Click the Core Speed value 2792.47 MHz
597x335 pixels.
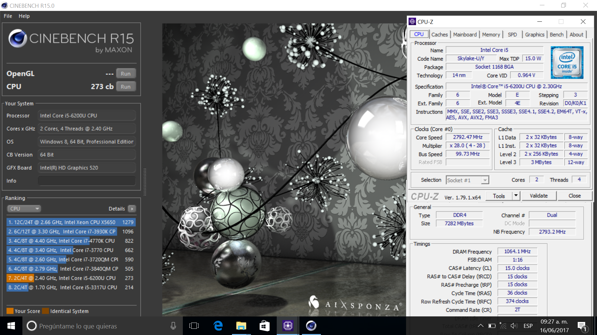tap(468, 137)
